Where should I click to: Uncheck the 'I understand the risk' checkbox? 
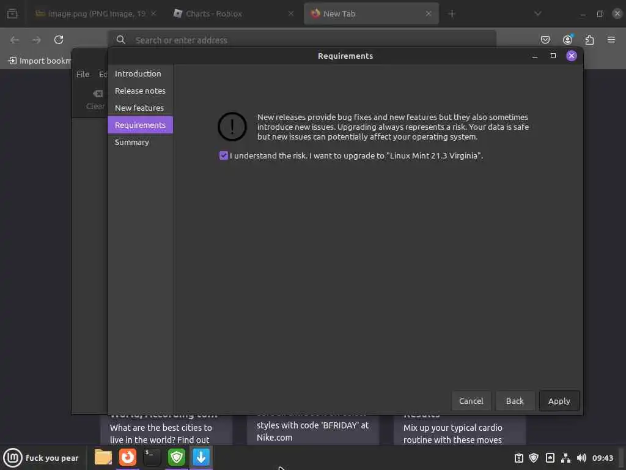[224, 155]
